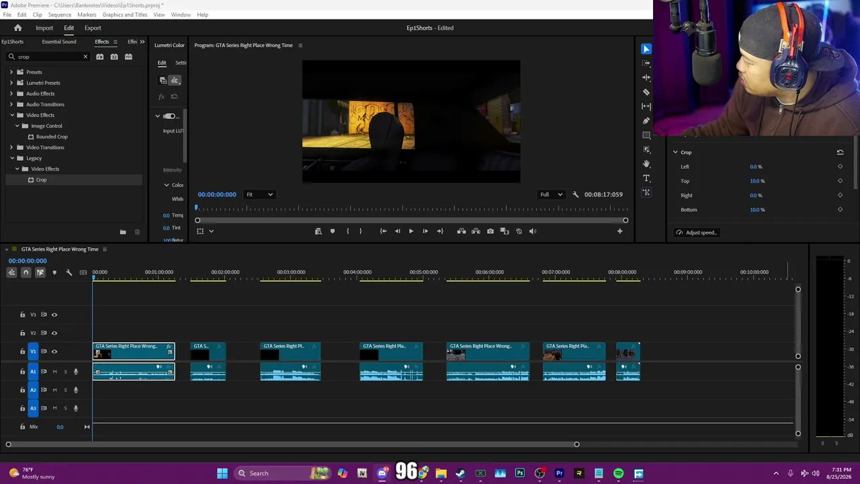Screen dimensions: 860x484
Task: Filter by Accelerated Effects icon
Action: tap(99, 57)
